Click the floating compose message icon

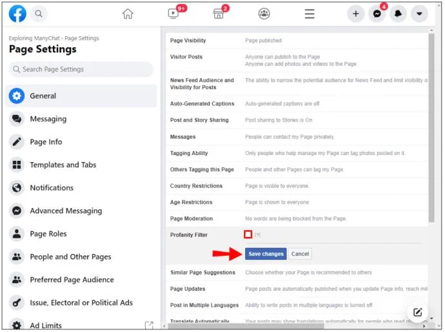click(x=417, y=313)
